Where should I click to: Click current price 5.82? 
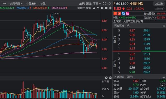117,9
